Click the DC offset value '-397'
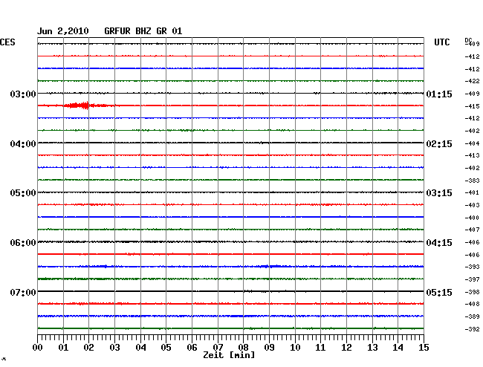 tap(472, 279)
